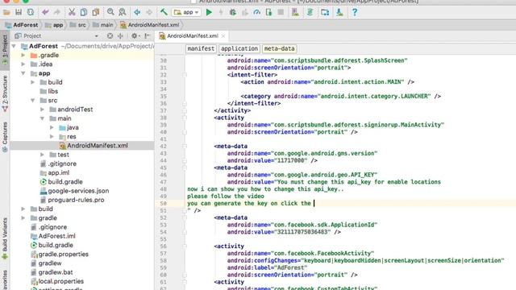
Task: Click the Sync Project with Gradle icon
Action: [310, 13]
